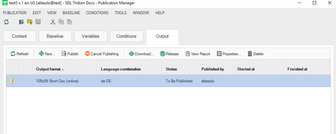This screenshot has width=336, height=134.
Task: Open the TOOLS menu
Action: click(120, 13)
